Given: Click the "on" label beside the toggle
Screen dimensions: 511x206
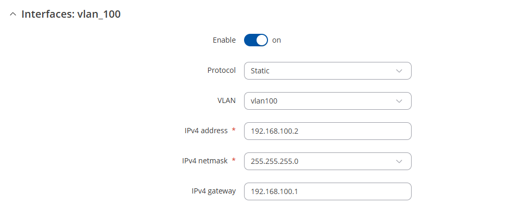Looking at the screenshot, I should tap(276, 40).
